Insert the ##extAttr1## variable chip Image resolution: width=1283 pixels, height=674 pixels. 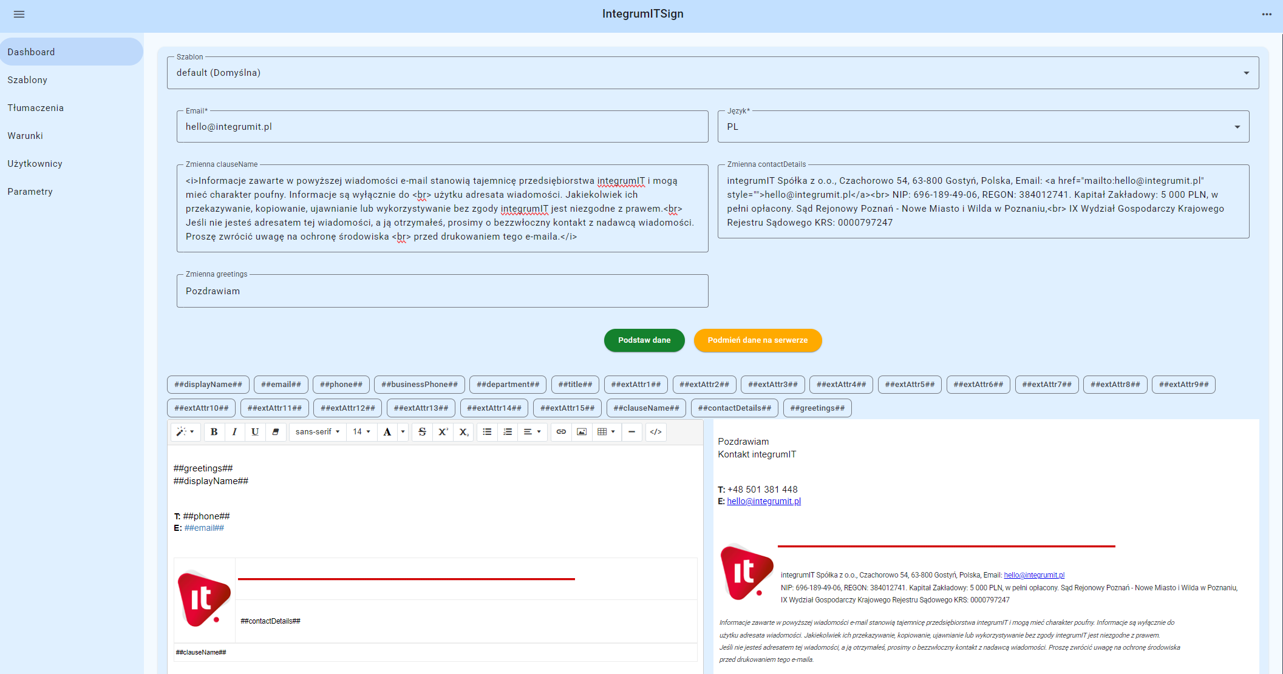coord(636,385)
